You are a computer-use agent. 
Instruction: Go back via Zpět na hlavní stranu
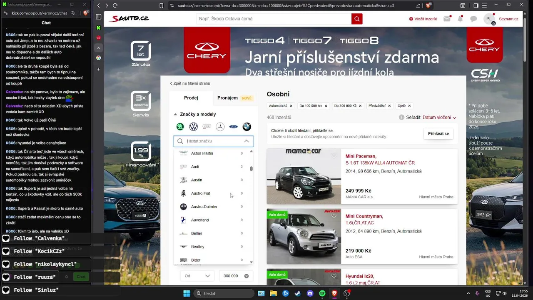click(x=190, y=83)
